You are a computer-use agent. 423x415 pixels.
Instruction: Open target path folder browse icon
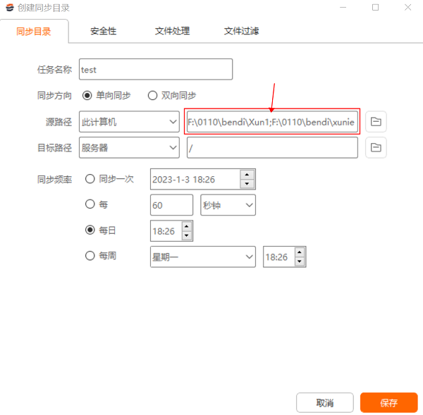[376, 147]
